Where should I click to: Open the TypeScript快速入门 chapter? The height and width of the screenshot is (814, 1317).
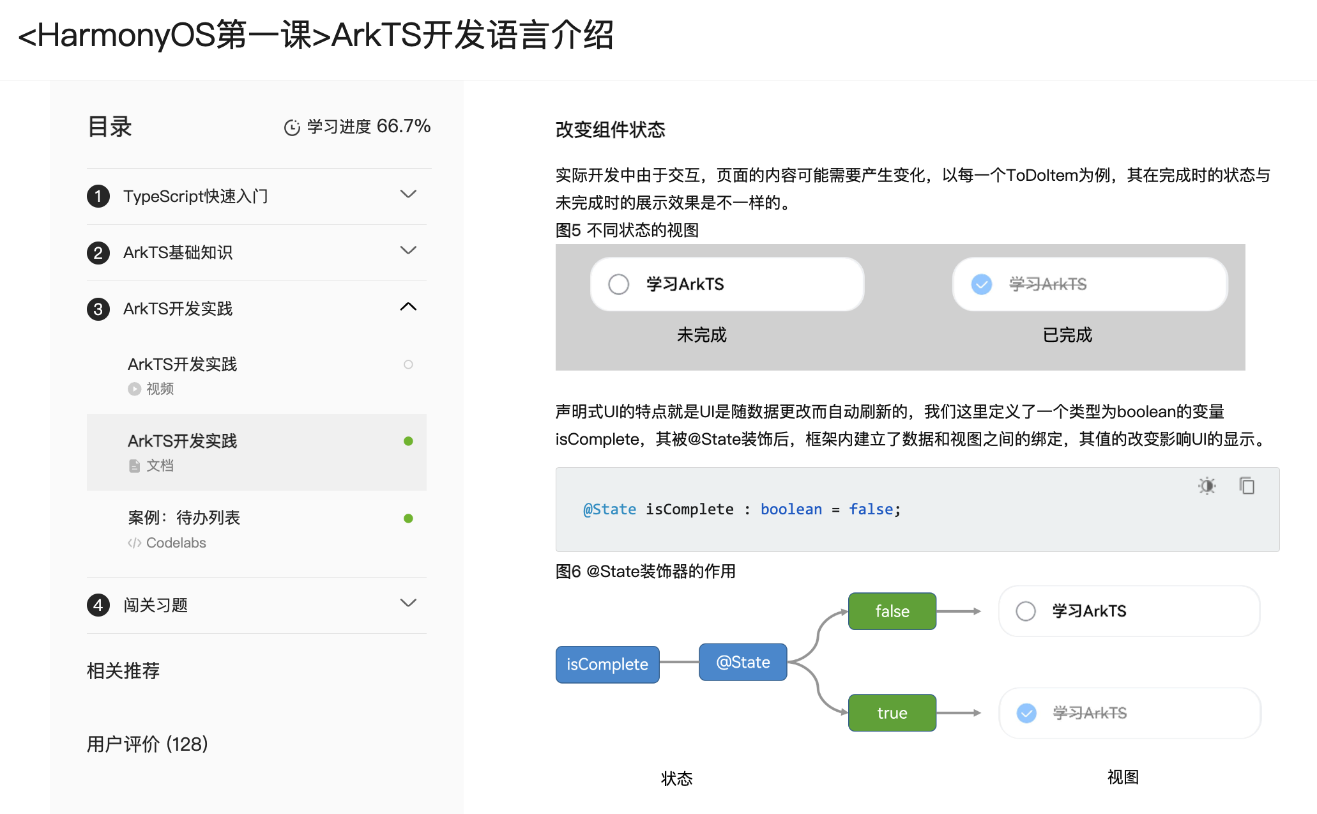tap(257, 196)
